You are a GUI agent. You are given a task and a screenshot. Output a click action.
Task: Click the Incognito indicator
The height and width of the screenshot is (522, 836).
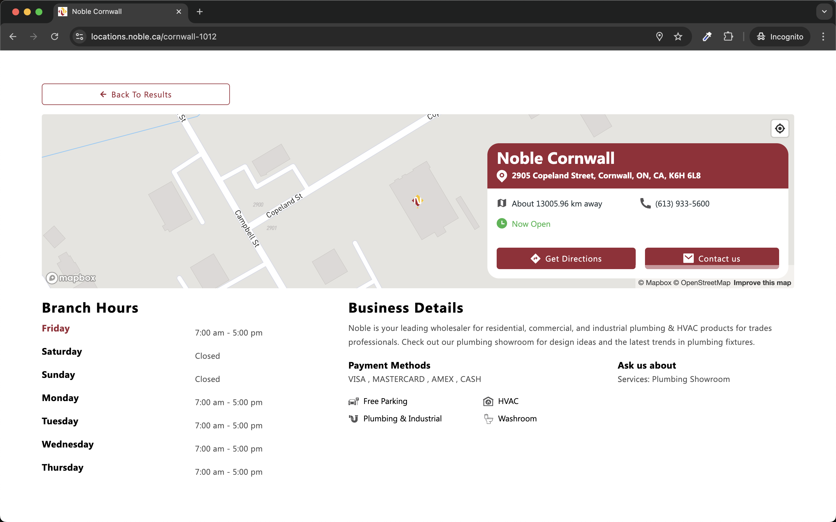(780, 37)
